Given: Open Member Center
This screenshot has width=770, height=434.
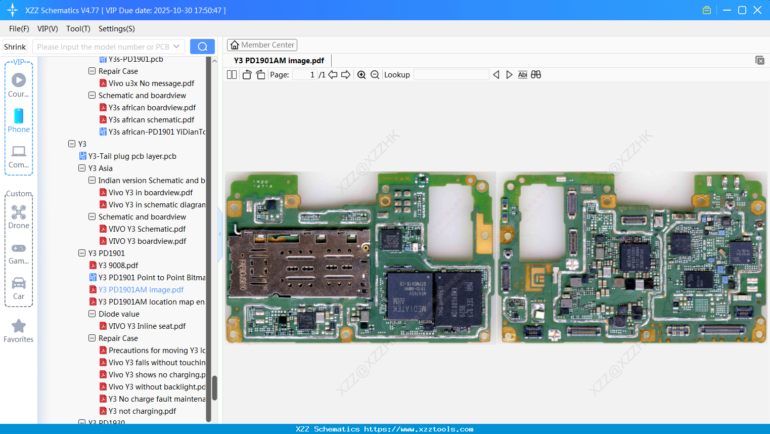Looking at the screenshot, I should (x=262, y=45).
